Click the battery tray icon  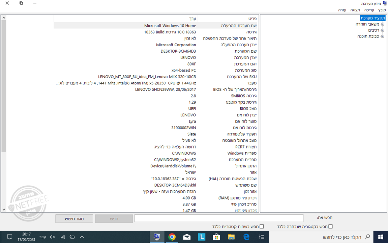pos(72,237)
